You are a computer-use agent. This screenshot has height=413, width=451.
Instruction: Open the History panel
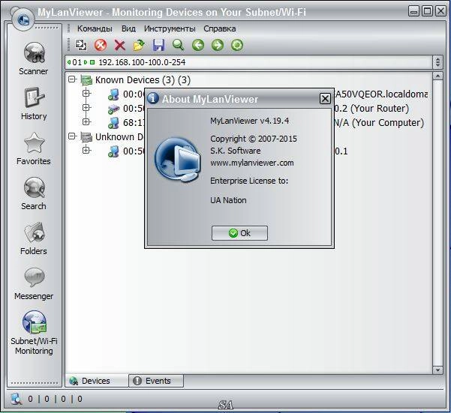(x=34, y=103)
